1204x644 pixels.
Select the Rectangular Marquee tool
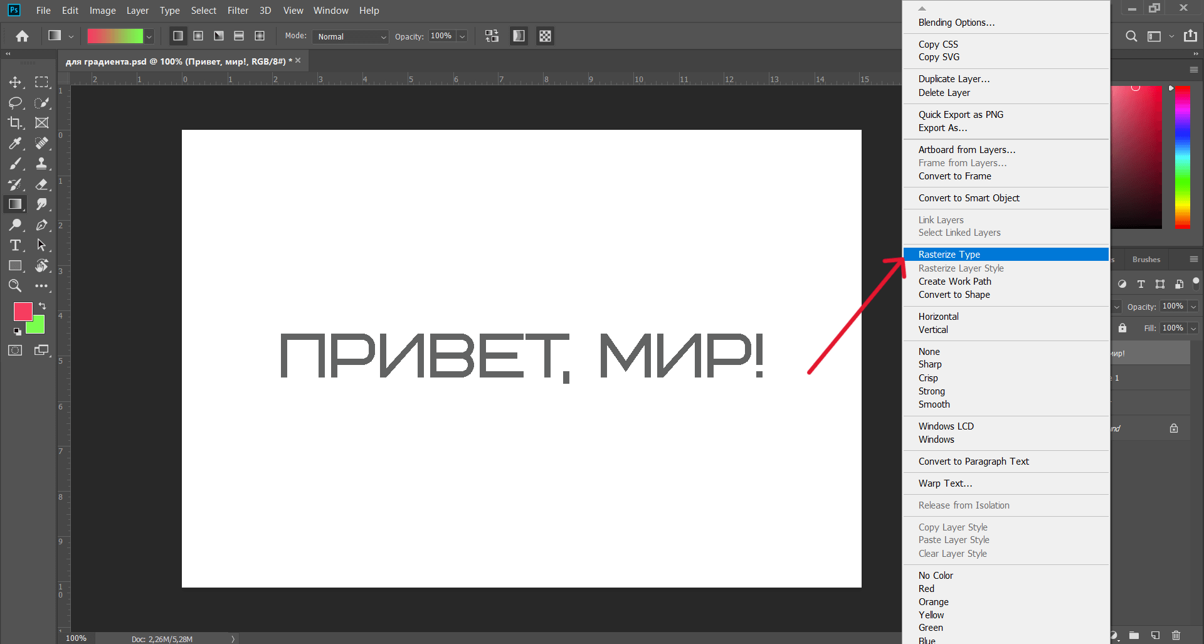[42, 82]
